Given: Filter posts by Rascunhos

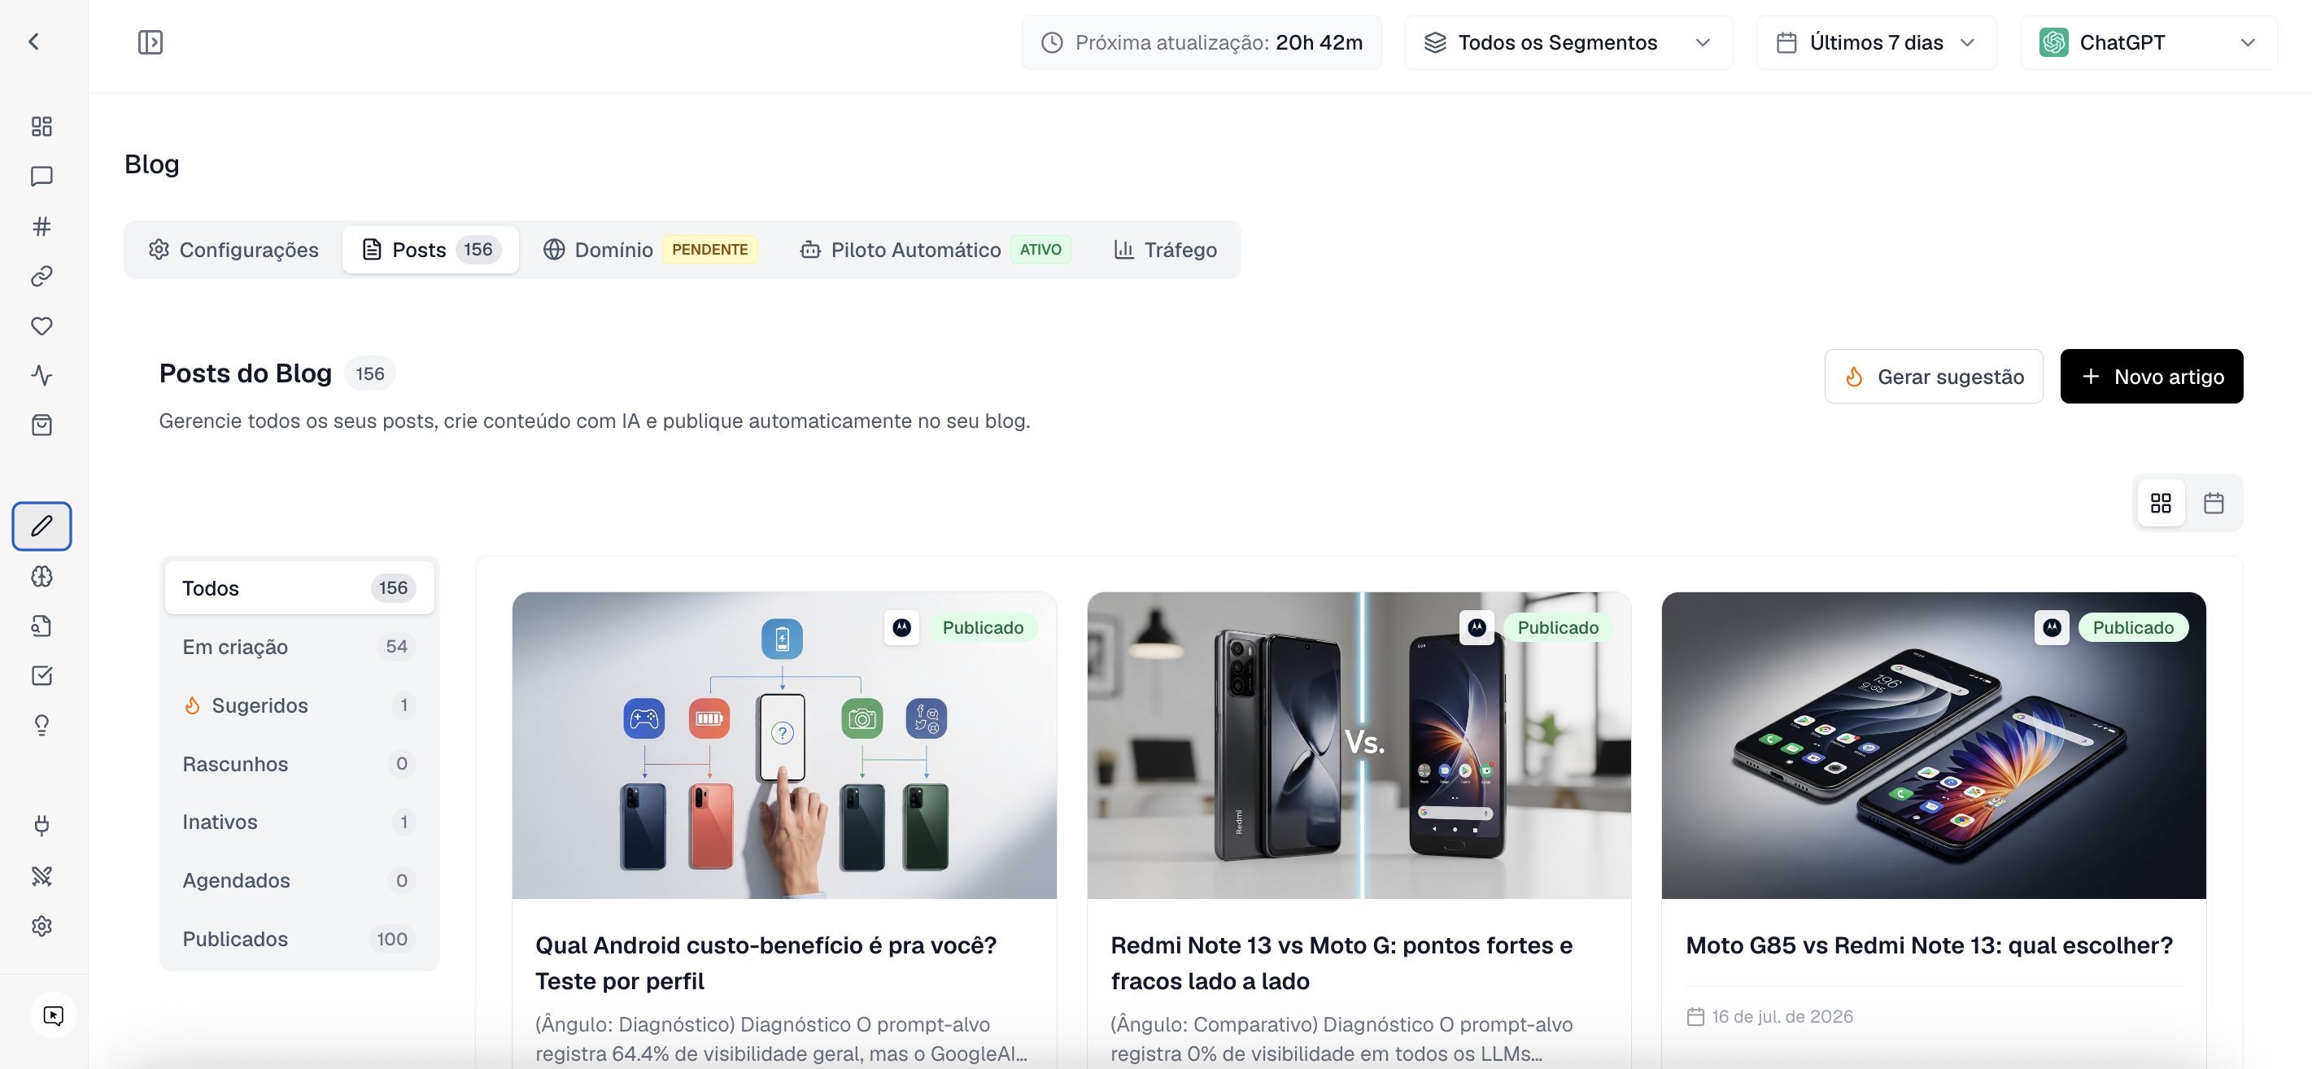Looking at the screenshot, I should coord(299,764).
